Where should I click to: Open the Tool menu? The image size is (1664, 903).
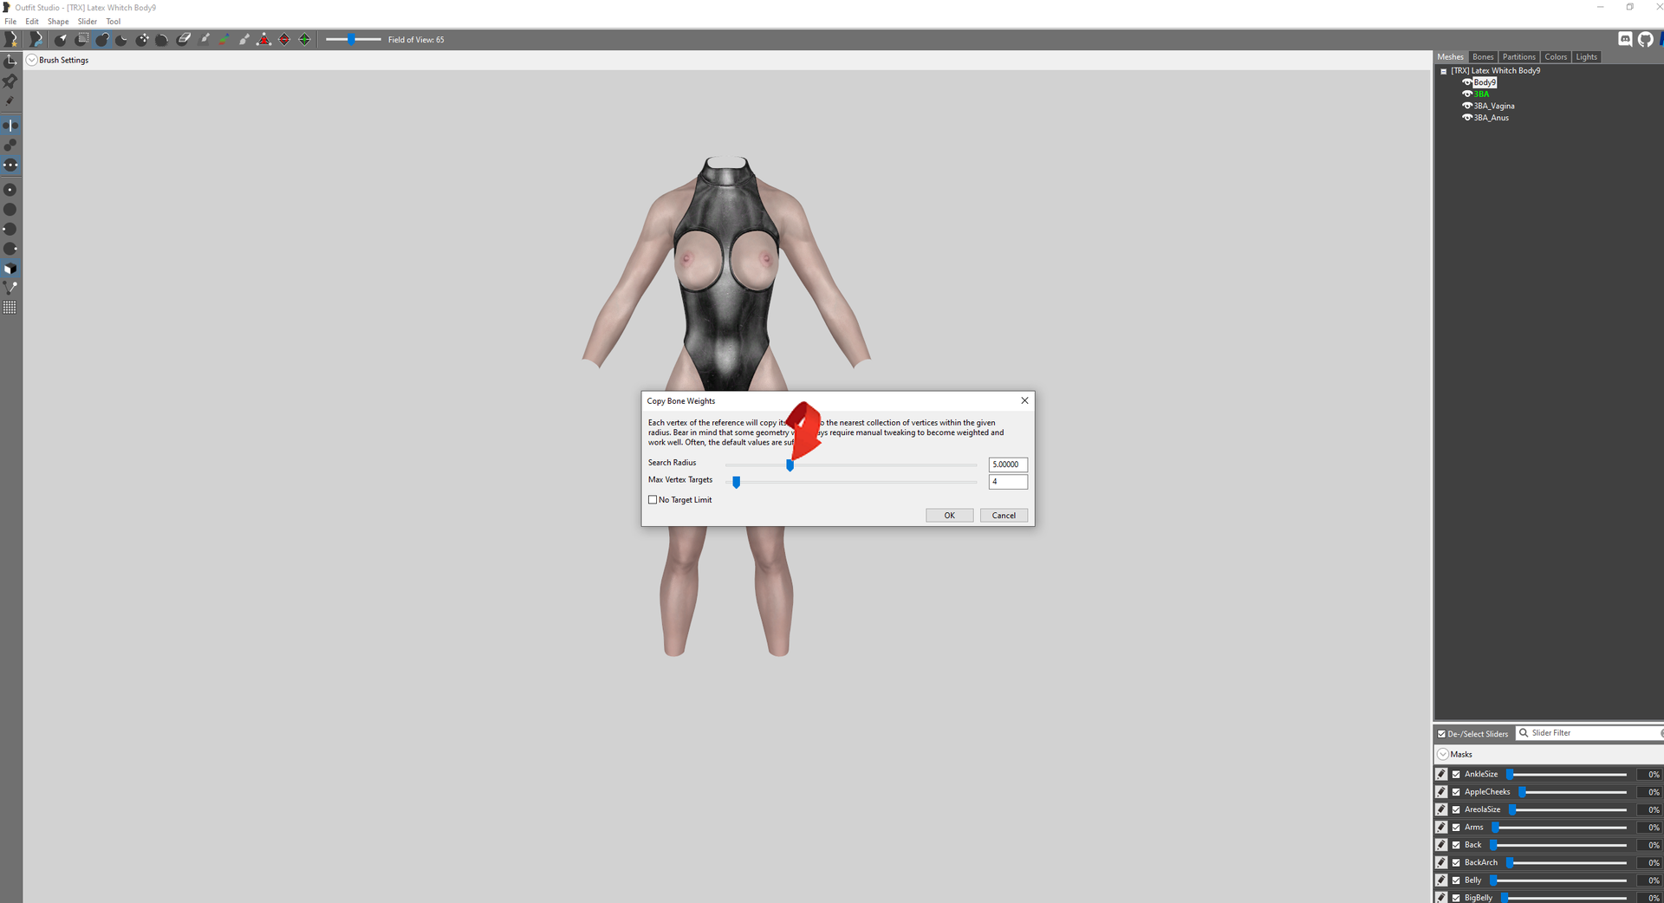[114, 22]
